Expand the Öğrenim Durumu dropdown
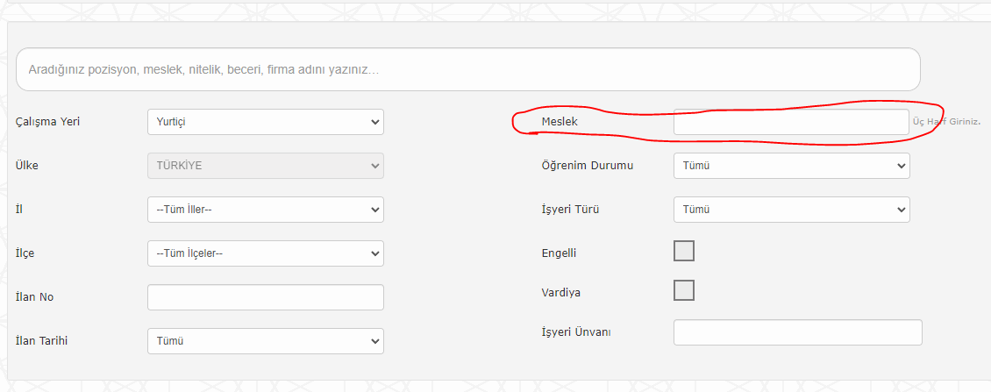Screen dimensions: 991x392 click(791, 166)
